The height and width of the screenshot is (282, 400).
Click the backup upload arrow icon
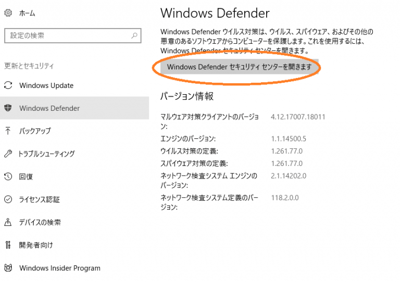pyautogui.click(x=8, y=131)
